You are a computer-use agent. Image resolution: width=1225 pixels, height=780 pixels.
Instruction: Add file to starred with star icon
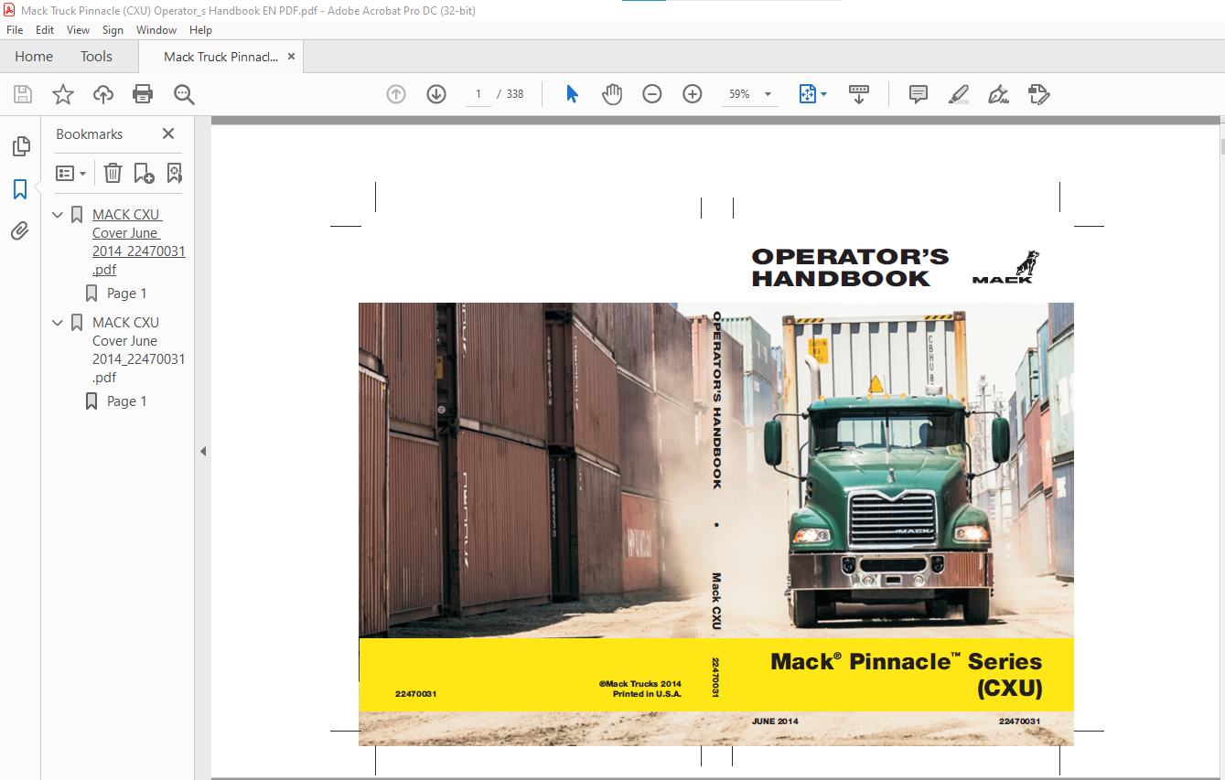pyautogui.click(x=63, y=94)
